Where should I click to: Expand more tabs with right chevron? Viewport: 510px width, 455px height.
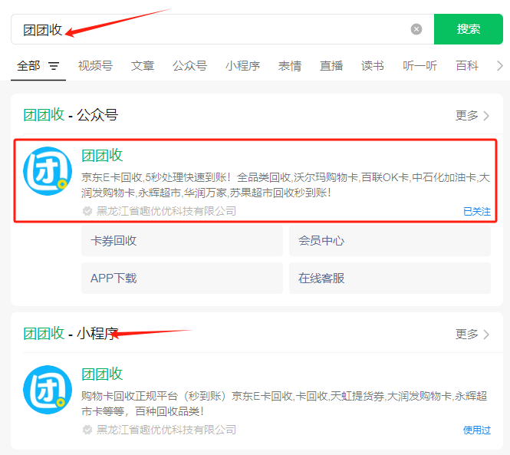click(500, 66)
